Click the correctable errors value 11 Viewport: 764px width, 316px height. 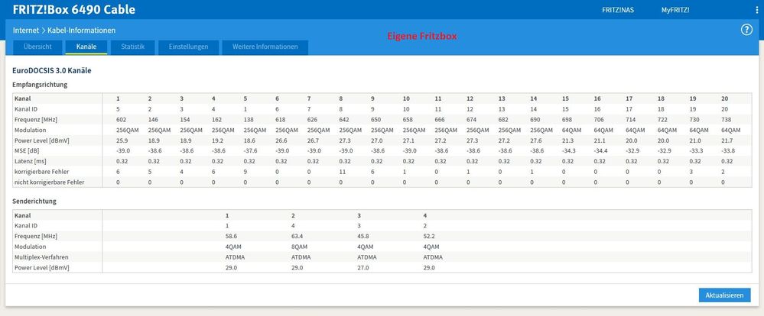[x=342, y=172]
